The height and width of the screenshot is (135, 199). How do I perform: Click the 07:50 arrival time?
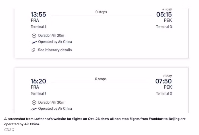(x=163, y=81)
